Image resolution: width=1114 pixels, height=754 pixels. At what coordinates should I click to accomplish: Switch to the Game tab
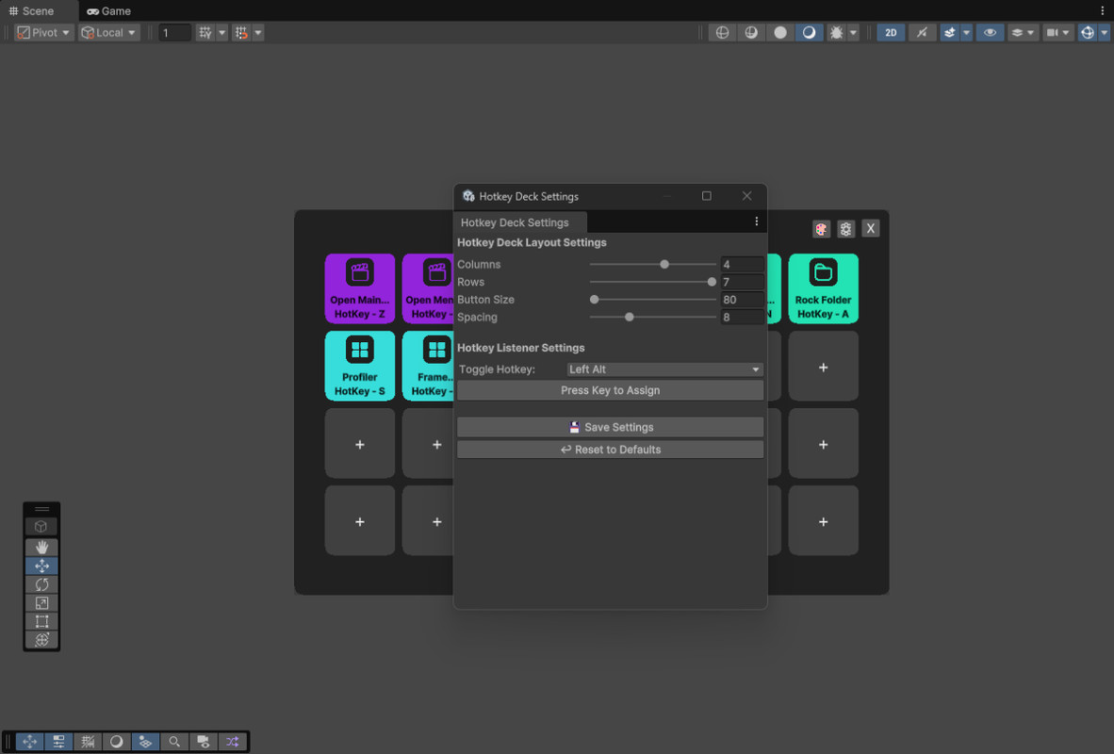click(107, 10)
